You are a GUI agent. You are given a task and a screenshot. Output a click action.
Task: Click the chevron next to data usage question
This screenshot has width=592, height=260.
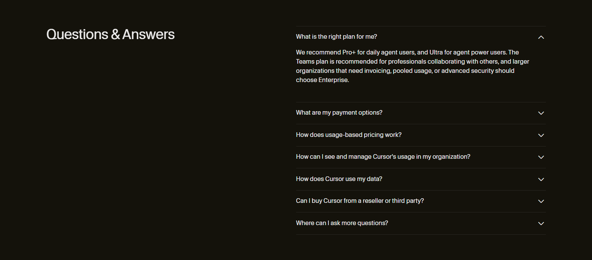click(x=541, y=179)
